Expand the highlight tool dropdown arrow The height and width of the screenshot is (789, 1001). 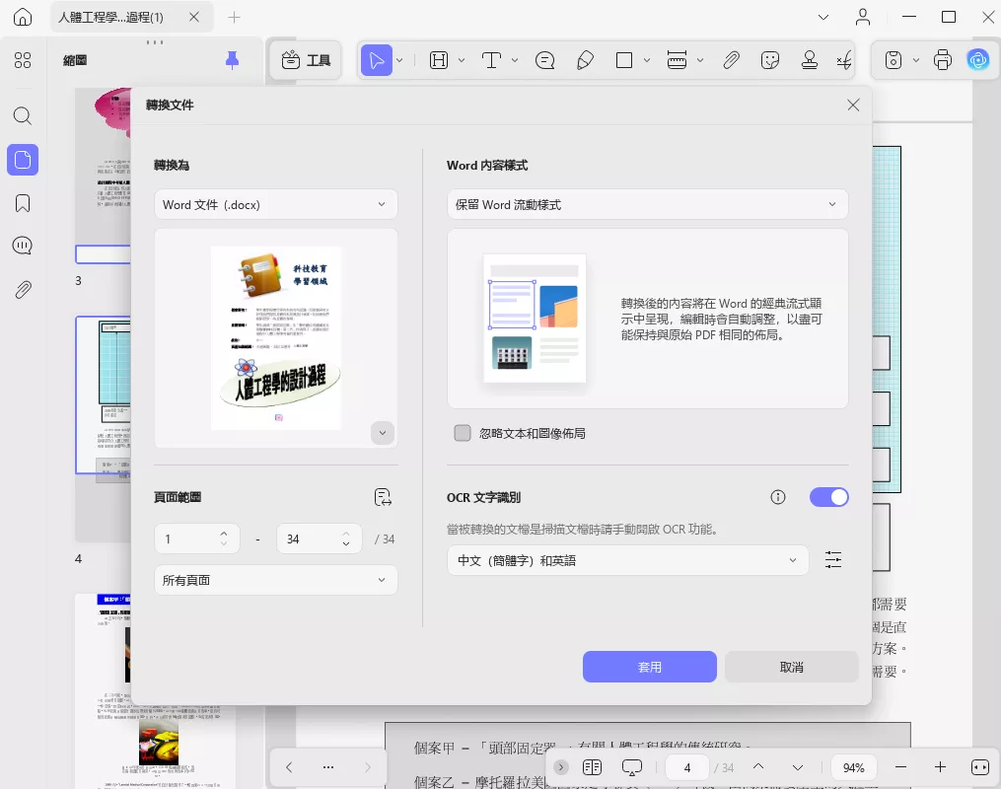462,60
